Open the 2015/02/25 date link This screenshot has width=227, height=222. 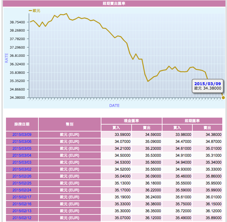pos(22,183)
